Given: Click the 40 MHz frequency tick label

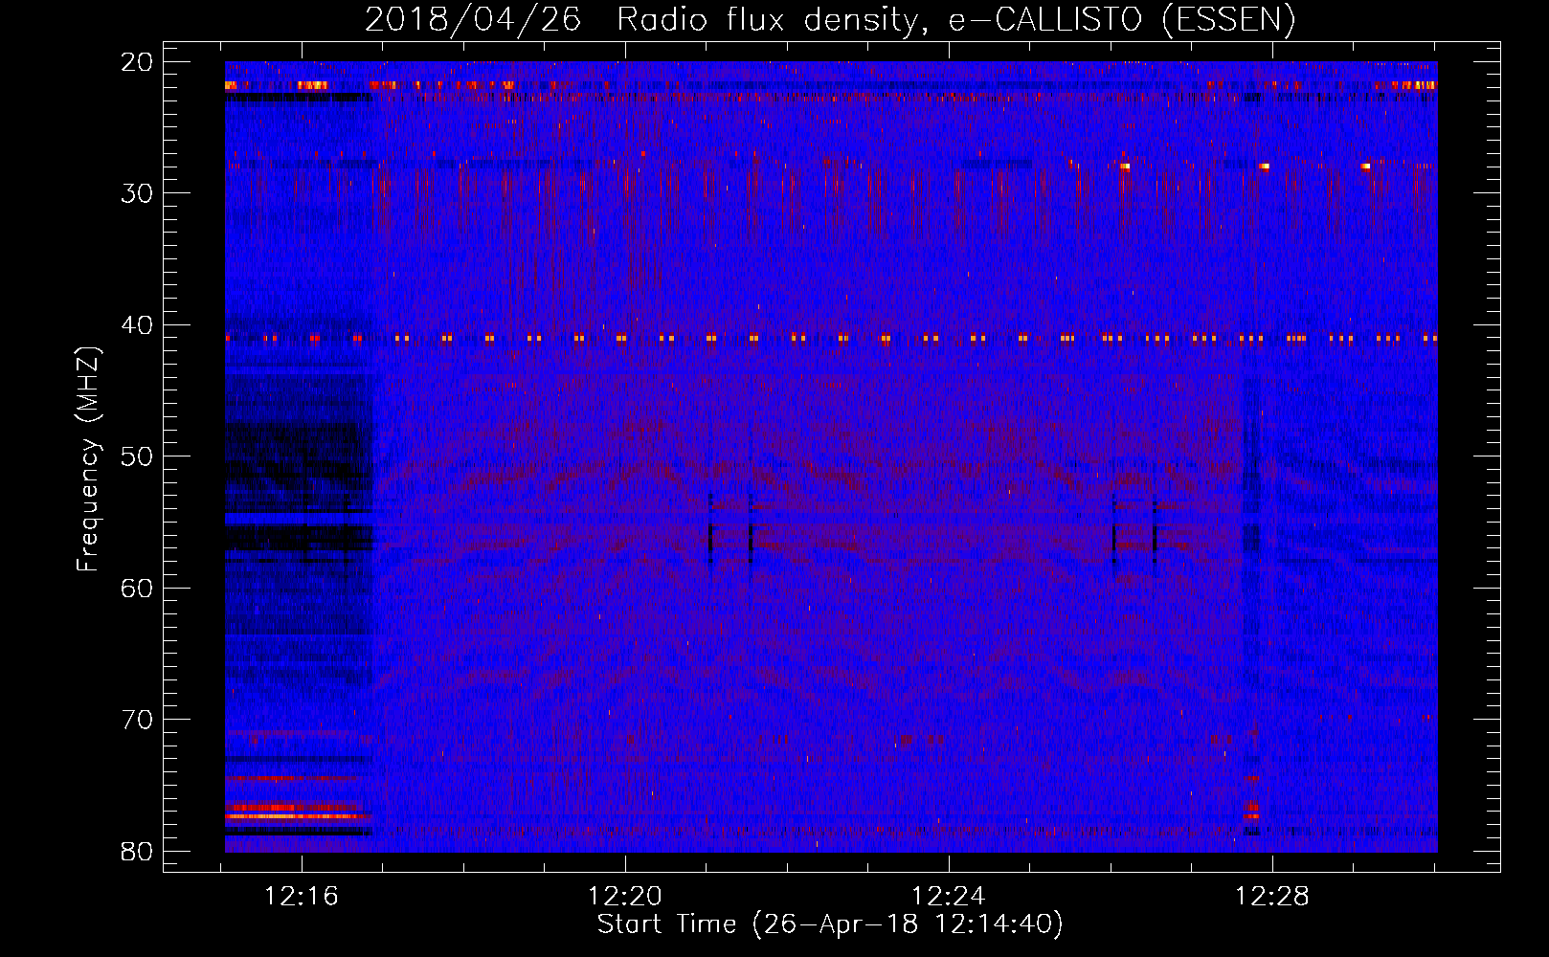Looking at the screenshot, I should tap(137, 325).
